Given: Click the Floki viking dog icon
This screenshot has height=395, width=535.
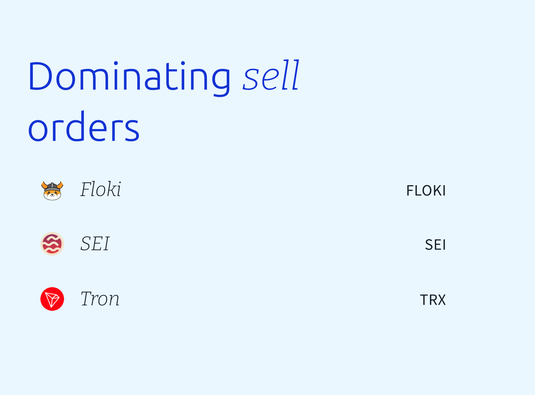Looking at the screenshot, I should pyautogui.click(x=52, y=190).
